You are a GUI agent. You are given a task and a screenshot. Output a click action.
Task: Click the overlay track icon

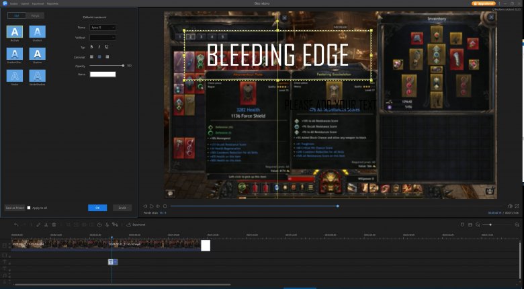(5, 255)
